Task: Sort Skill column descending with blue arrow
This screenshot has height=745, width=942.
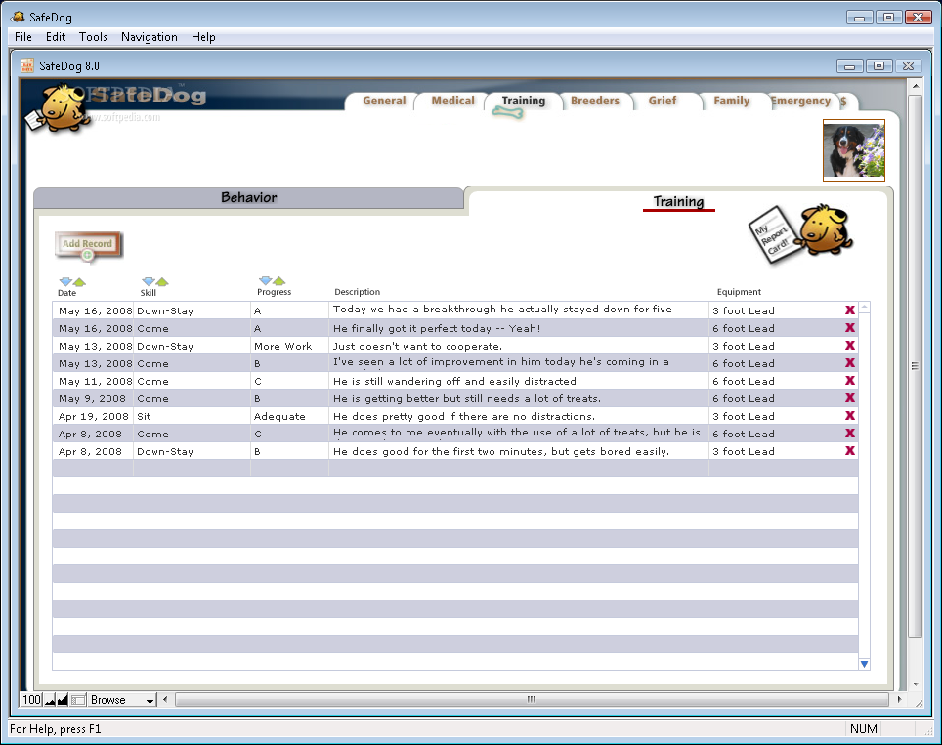Action: pos(149,281)
